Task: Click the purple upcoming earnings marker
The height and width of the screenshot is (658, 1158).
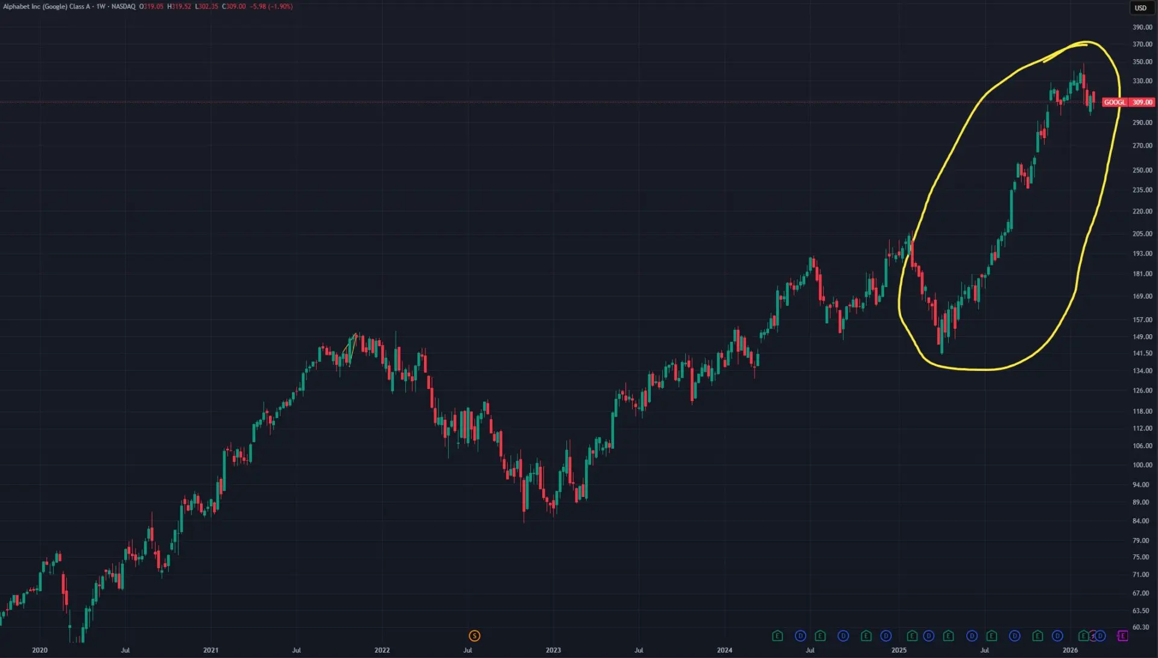Action: click(x=1122, y=636)
